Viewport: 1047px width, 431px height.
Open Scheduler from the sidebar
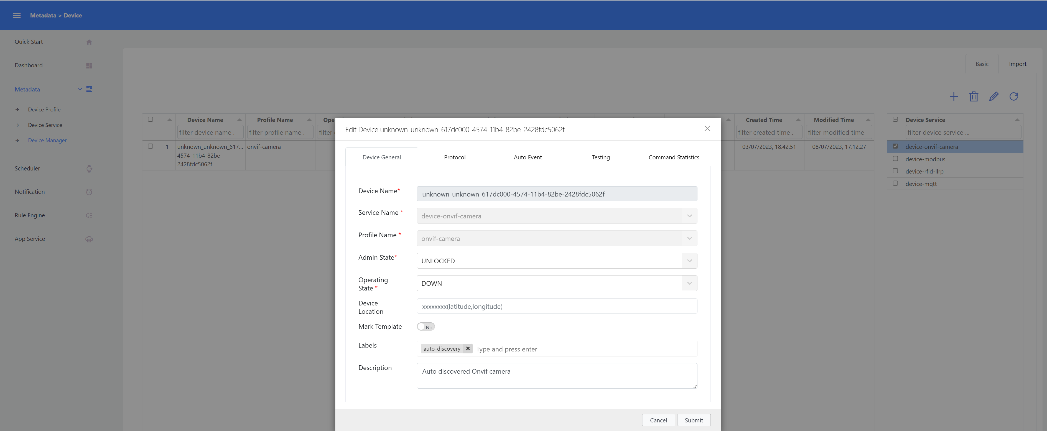coord(27,168)
